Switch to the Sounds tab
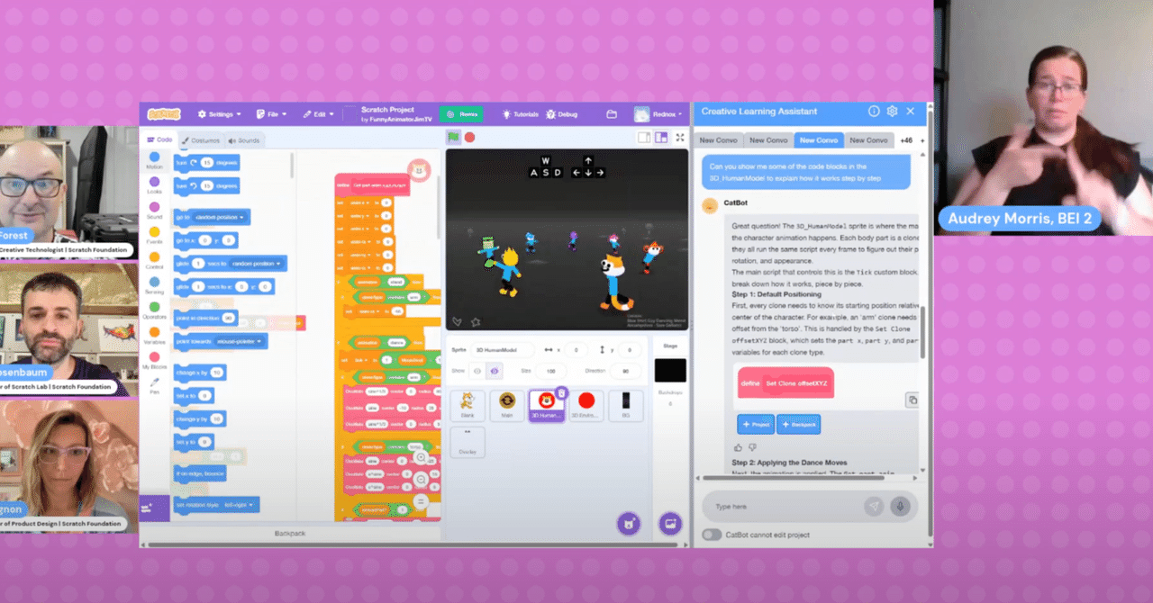1153x603 pixels. [x=243, y=140]
